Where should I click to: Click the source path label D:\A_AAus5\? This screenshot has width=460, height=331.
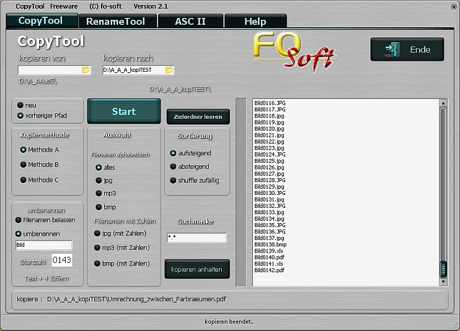[38, 81]
